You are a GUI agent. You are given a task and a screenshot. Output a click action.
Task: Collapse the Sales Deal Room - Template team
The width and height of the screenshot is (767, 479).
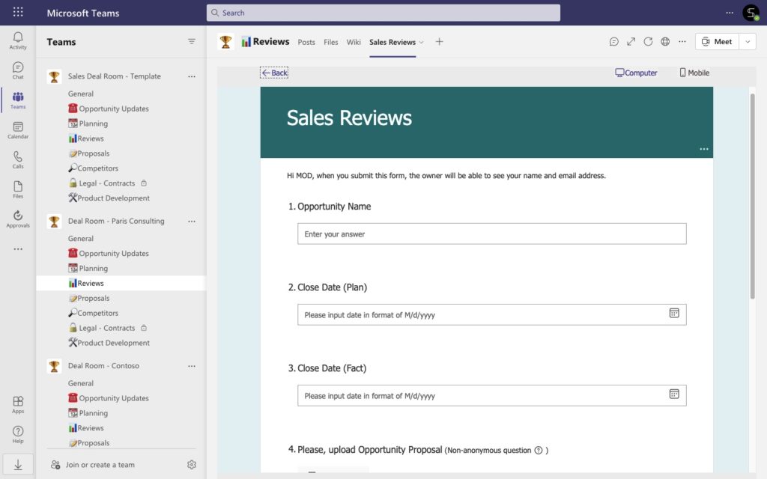coord(115,76)
